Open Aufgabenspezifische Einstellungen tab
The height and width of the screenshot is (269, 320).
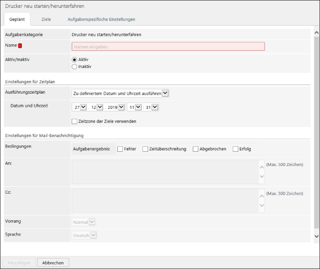click(101, 19)
